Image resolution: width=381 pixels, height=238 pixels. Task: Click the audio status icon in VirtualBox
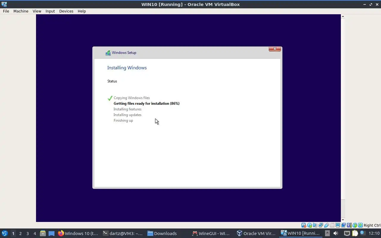[x=315, y=225]
